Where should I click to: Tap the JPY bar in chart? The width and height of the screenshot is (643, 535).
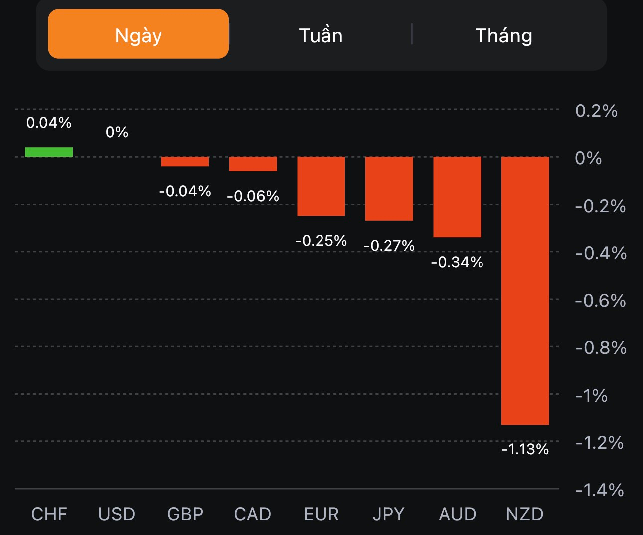click(x=389, y=189)
